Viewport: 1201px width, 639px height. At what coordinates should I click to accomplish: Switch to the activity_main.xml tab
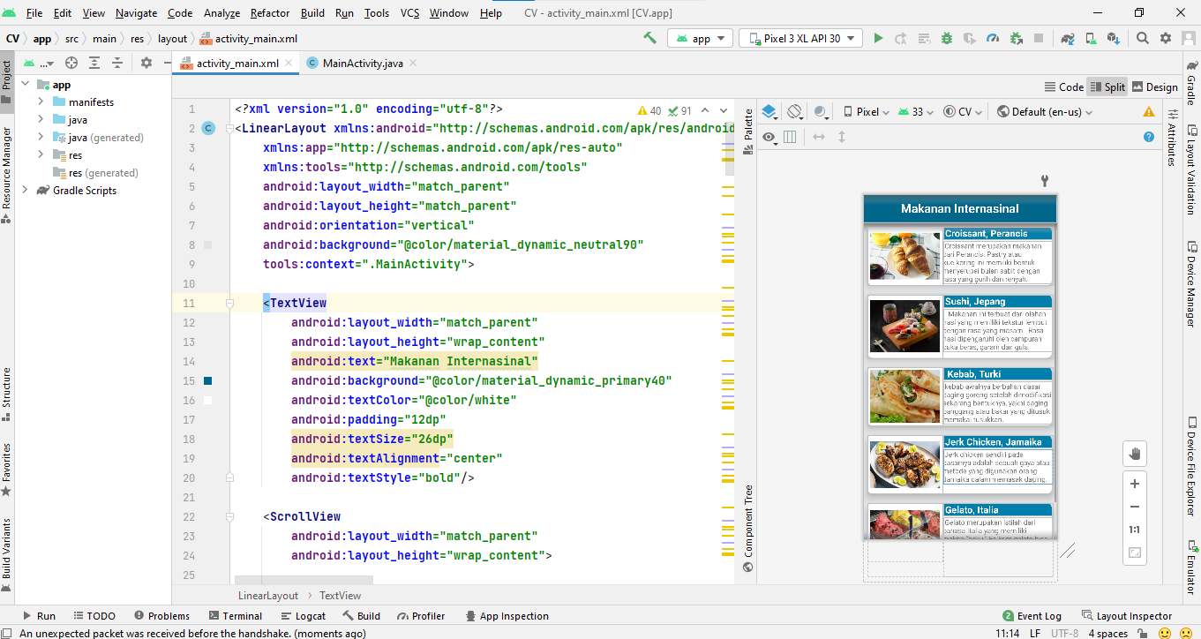(236, 64)
